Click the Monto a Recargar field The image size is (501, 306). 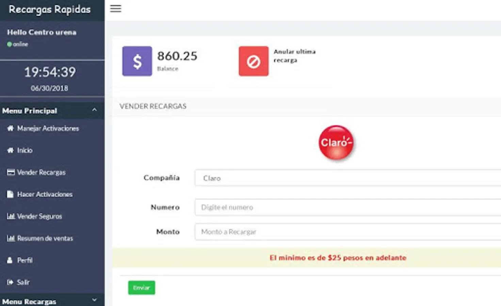[x=348, y=232]
